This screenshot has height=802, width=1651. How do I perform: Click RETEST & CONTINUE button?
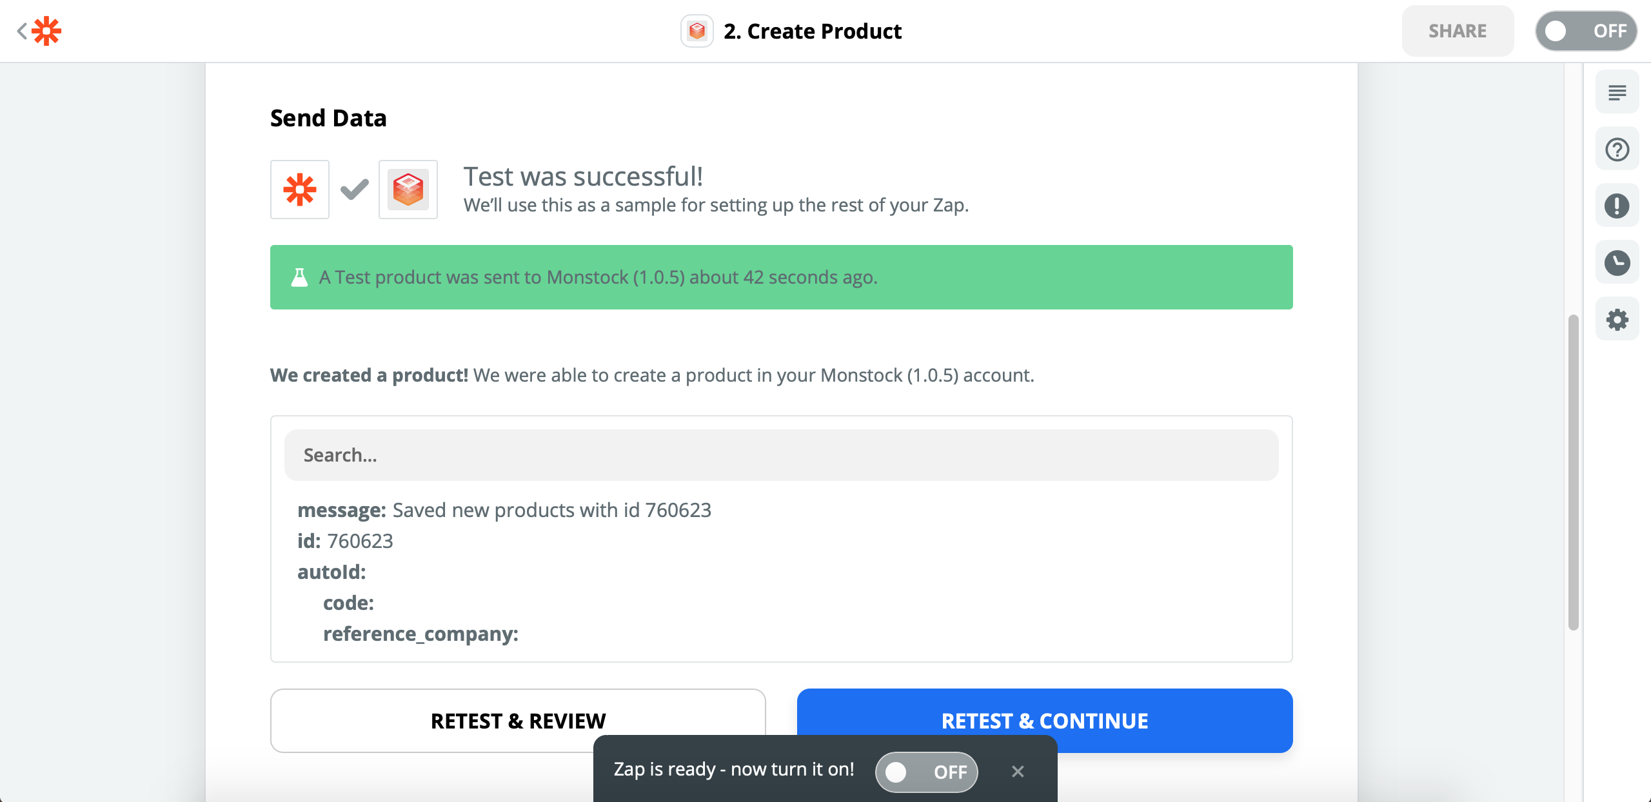pos(1045,720)
